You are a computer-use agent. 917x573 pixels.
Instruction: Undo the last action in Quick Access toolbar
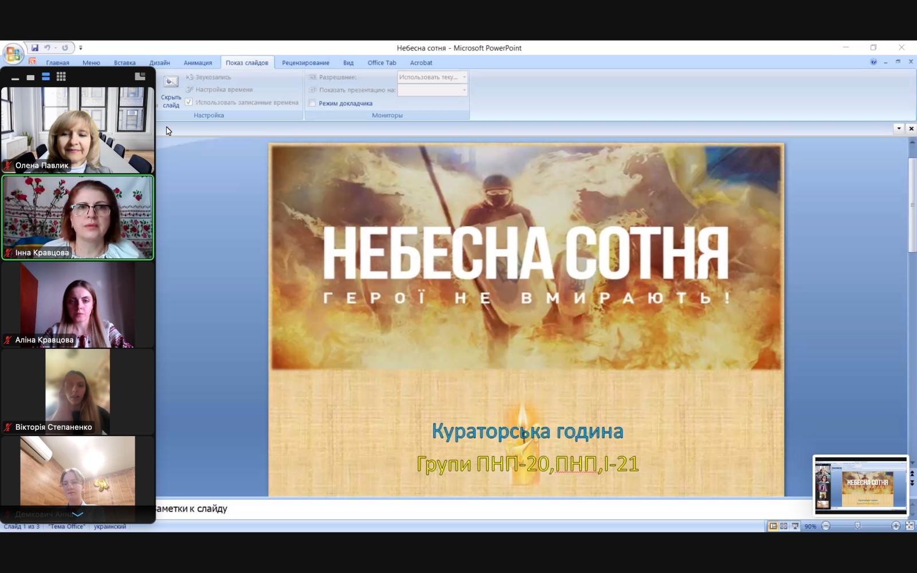[47, 48]
